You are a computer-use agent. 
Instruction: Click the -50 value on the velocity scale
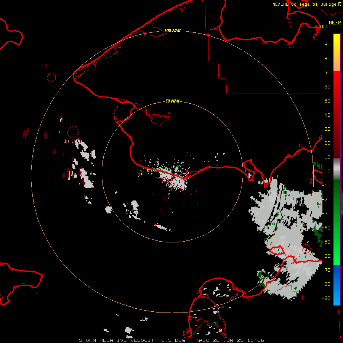326,242
